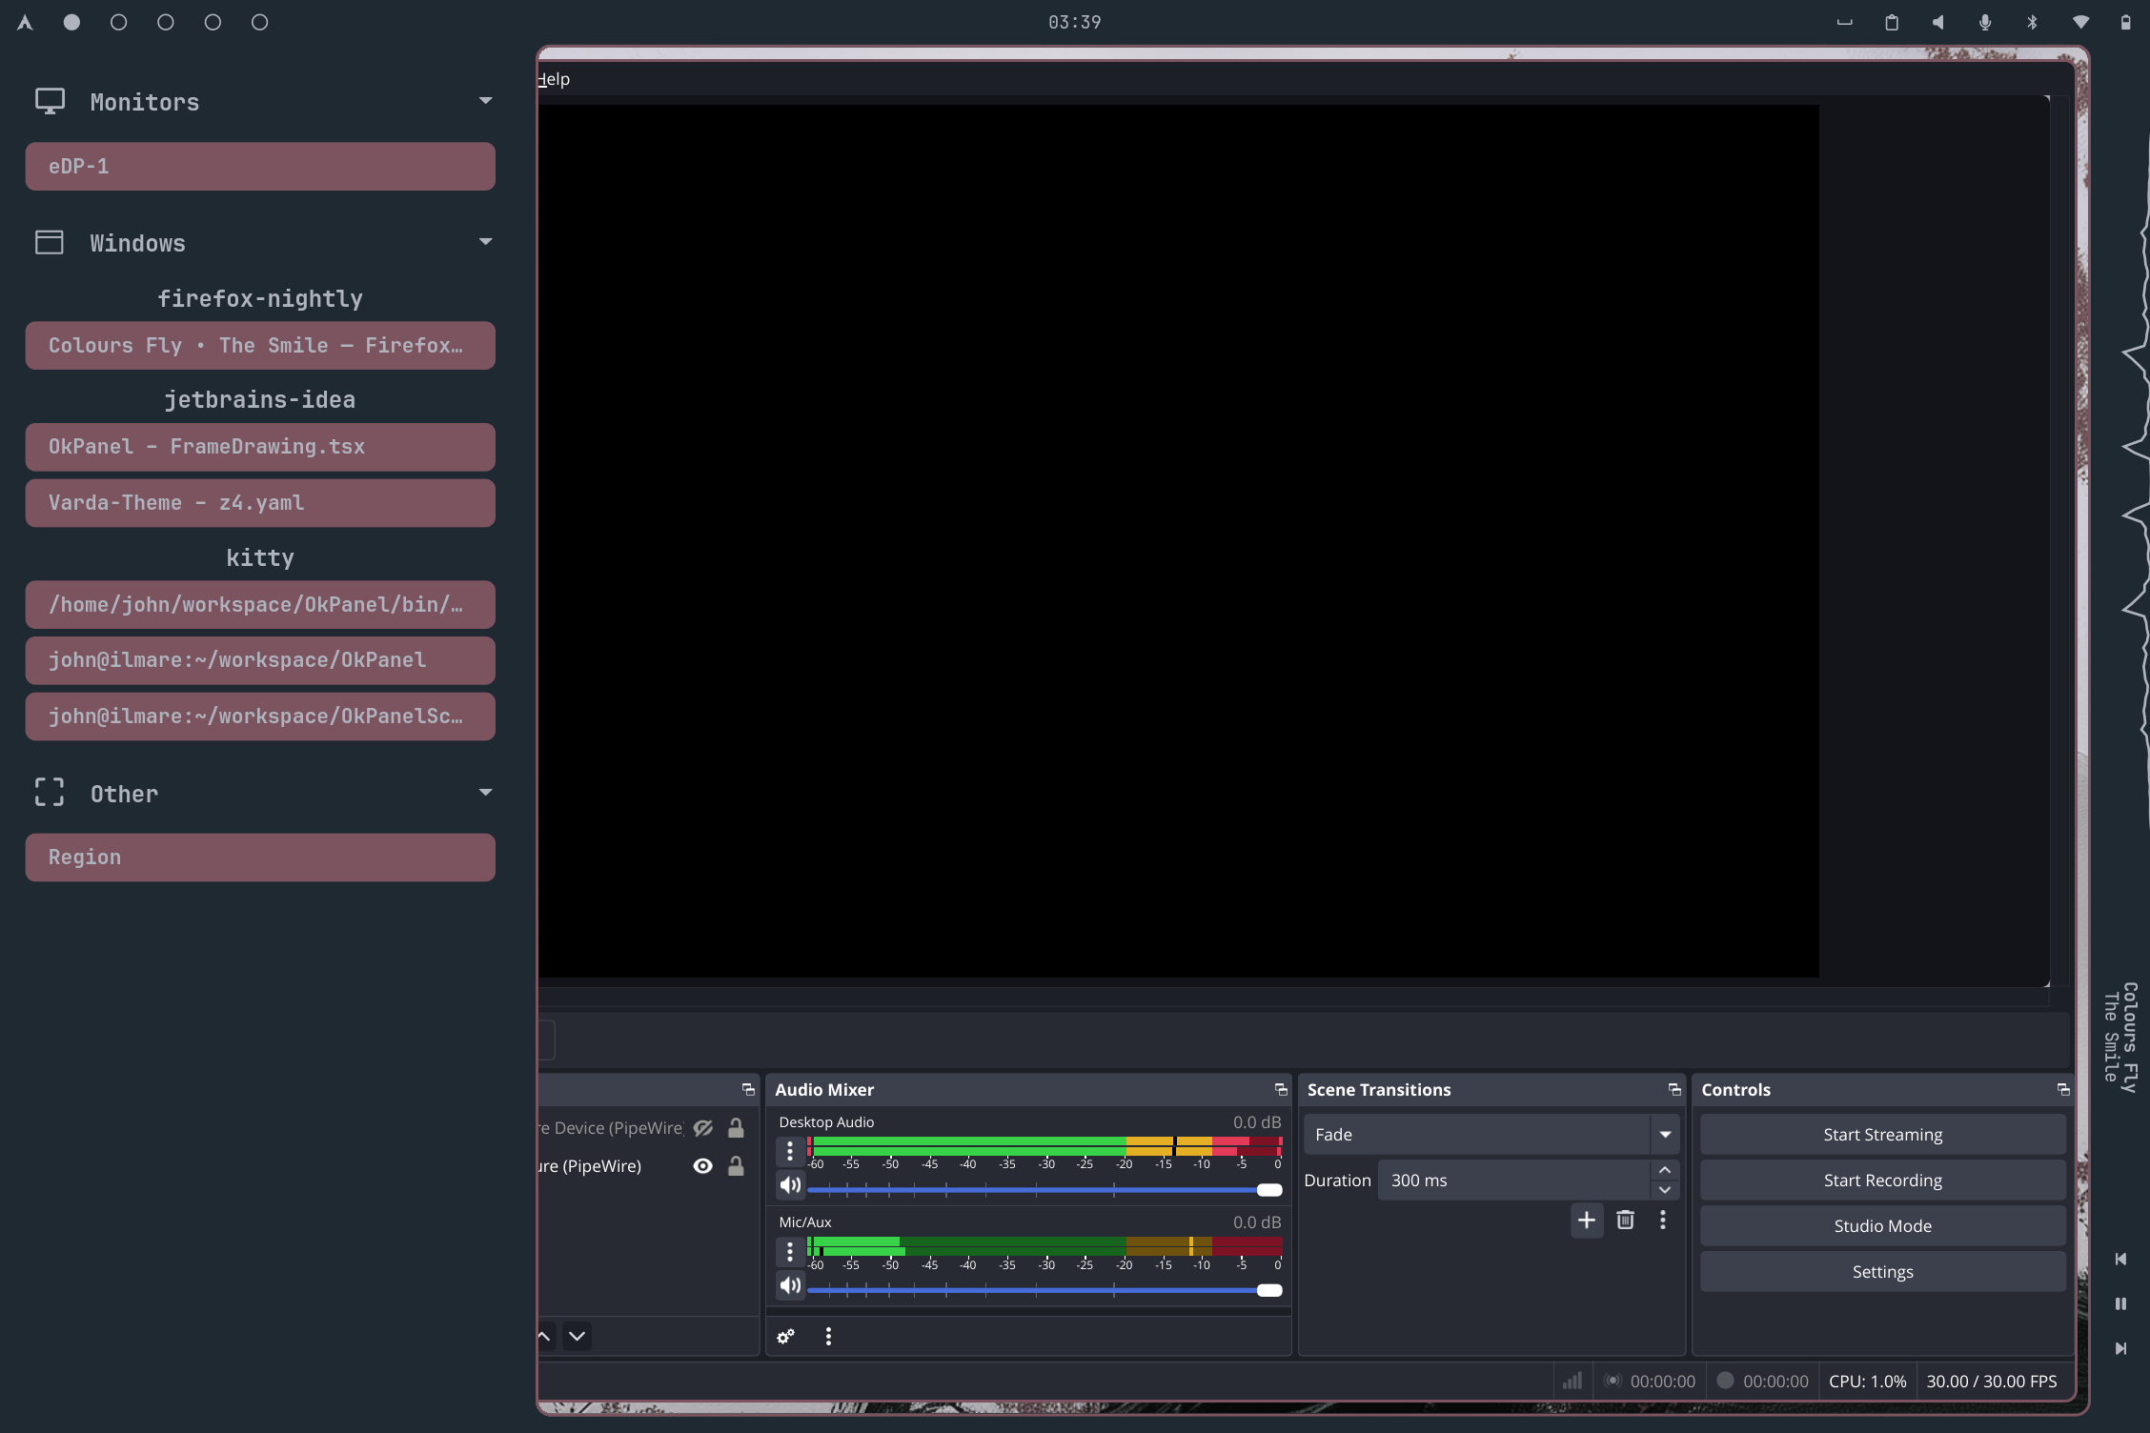Click Start Recording button
The height and width of the screenshot is (1433, 2150).
[1882, 1181]
